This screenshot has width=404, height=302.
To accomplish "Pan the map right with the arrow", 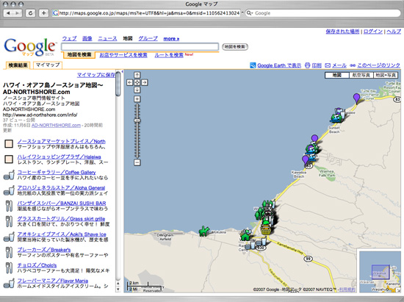I will click(x=145, y=82).
